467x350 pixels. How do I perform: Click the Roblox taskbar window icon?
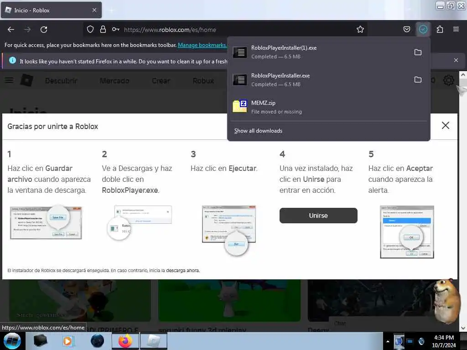click(153, 341)
